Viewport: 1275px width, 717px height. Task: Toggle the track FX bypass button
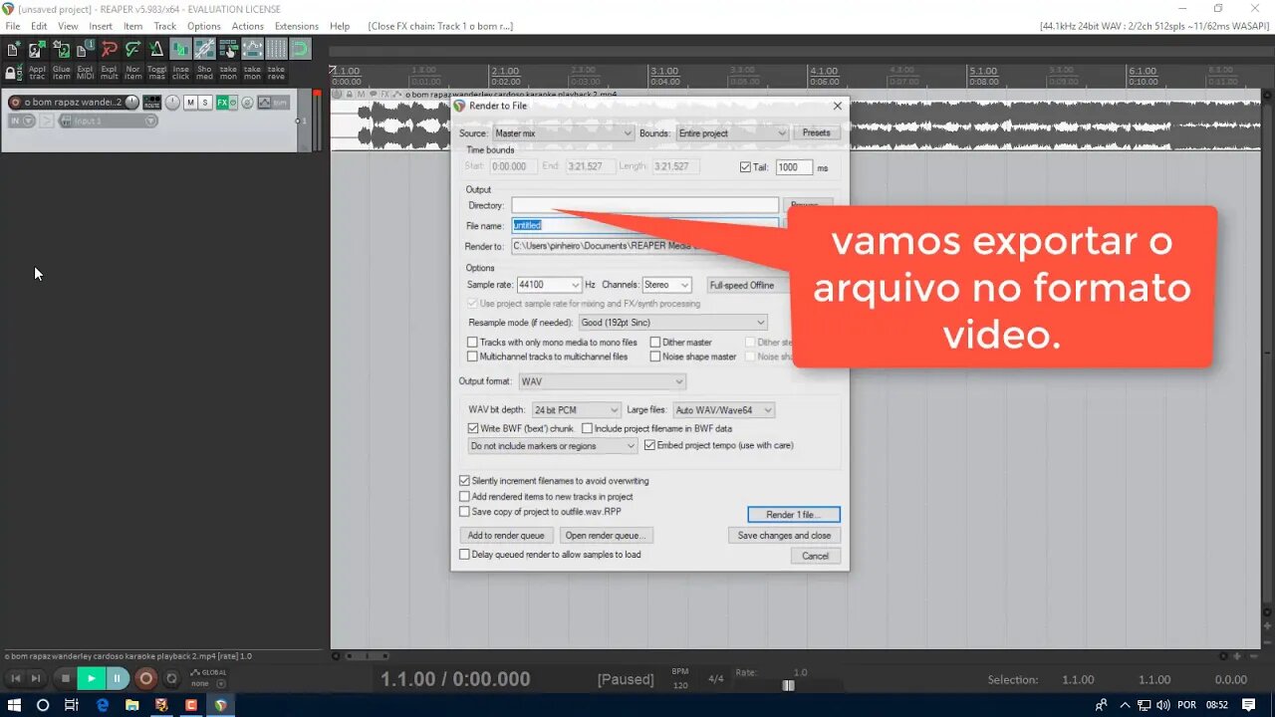[233, 103]
